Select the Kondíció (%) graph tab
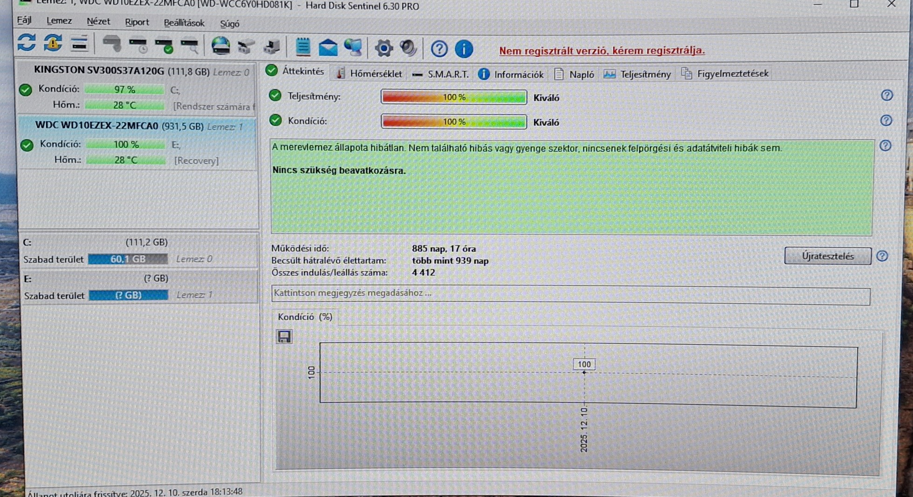The height and width of the screenshot is (497, 913). (305, 317)
